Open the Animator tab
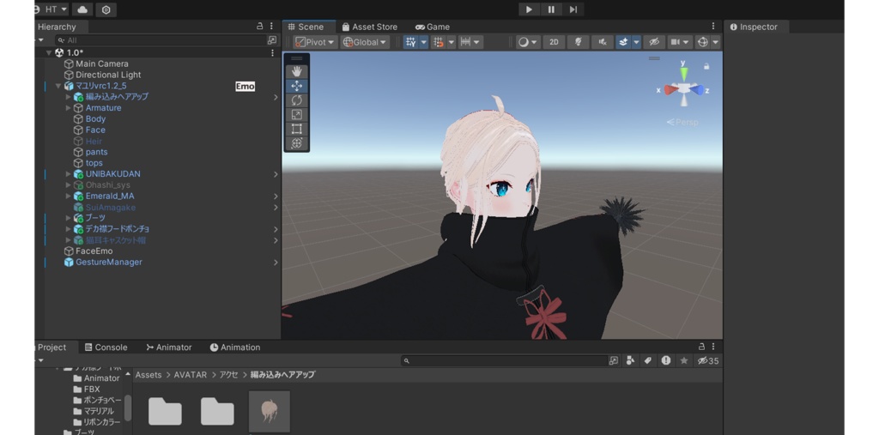 [169, 347]
